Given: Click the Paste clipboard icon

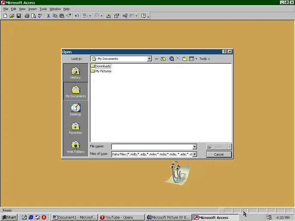Looking at the screenshot, I should click(x=62, y=16).
